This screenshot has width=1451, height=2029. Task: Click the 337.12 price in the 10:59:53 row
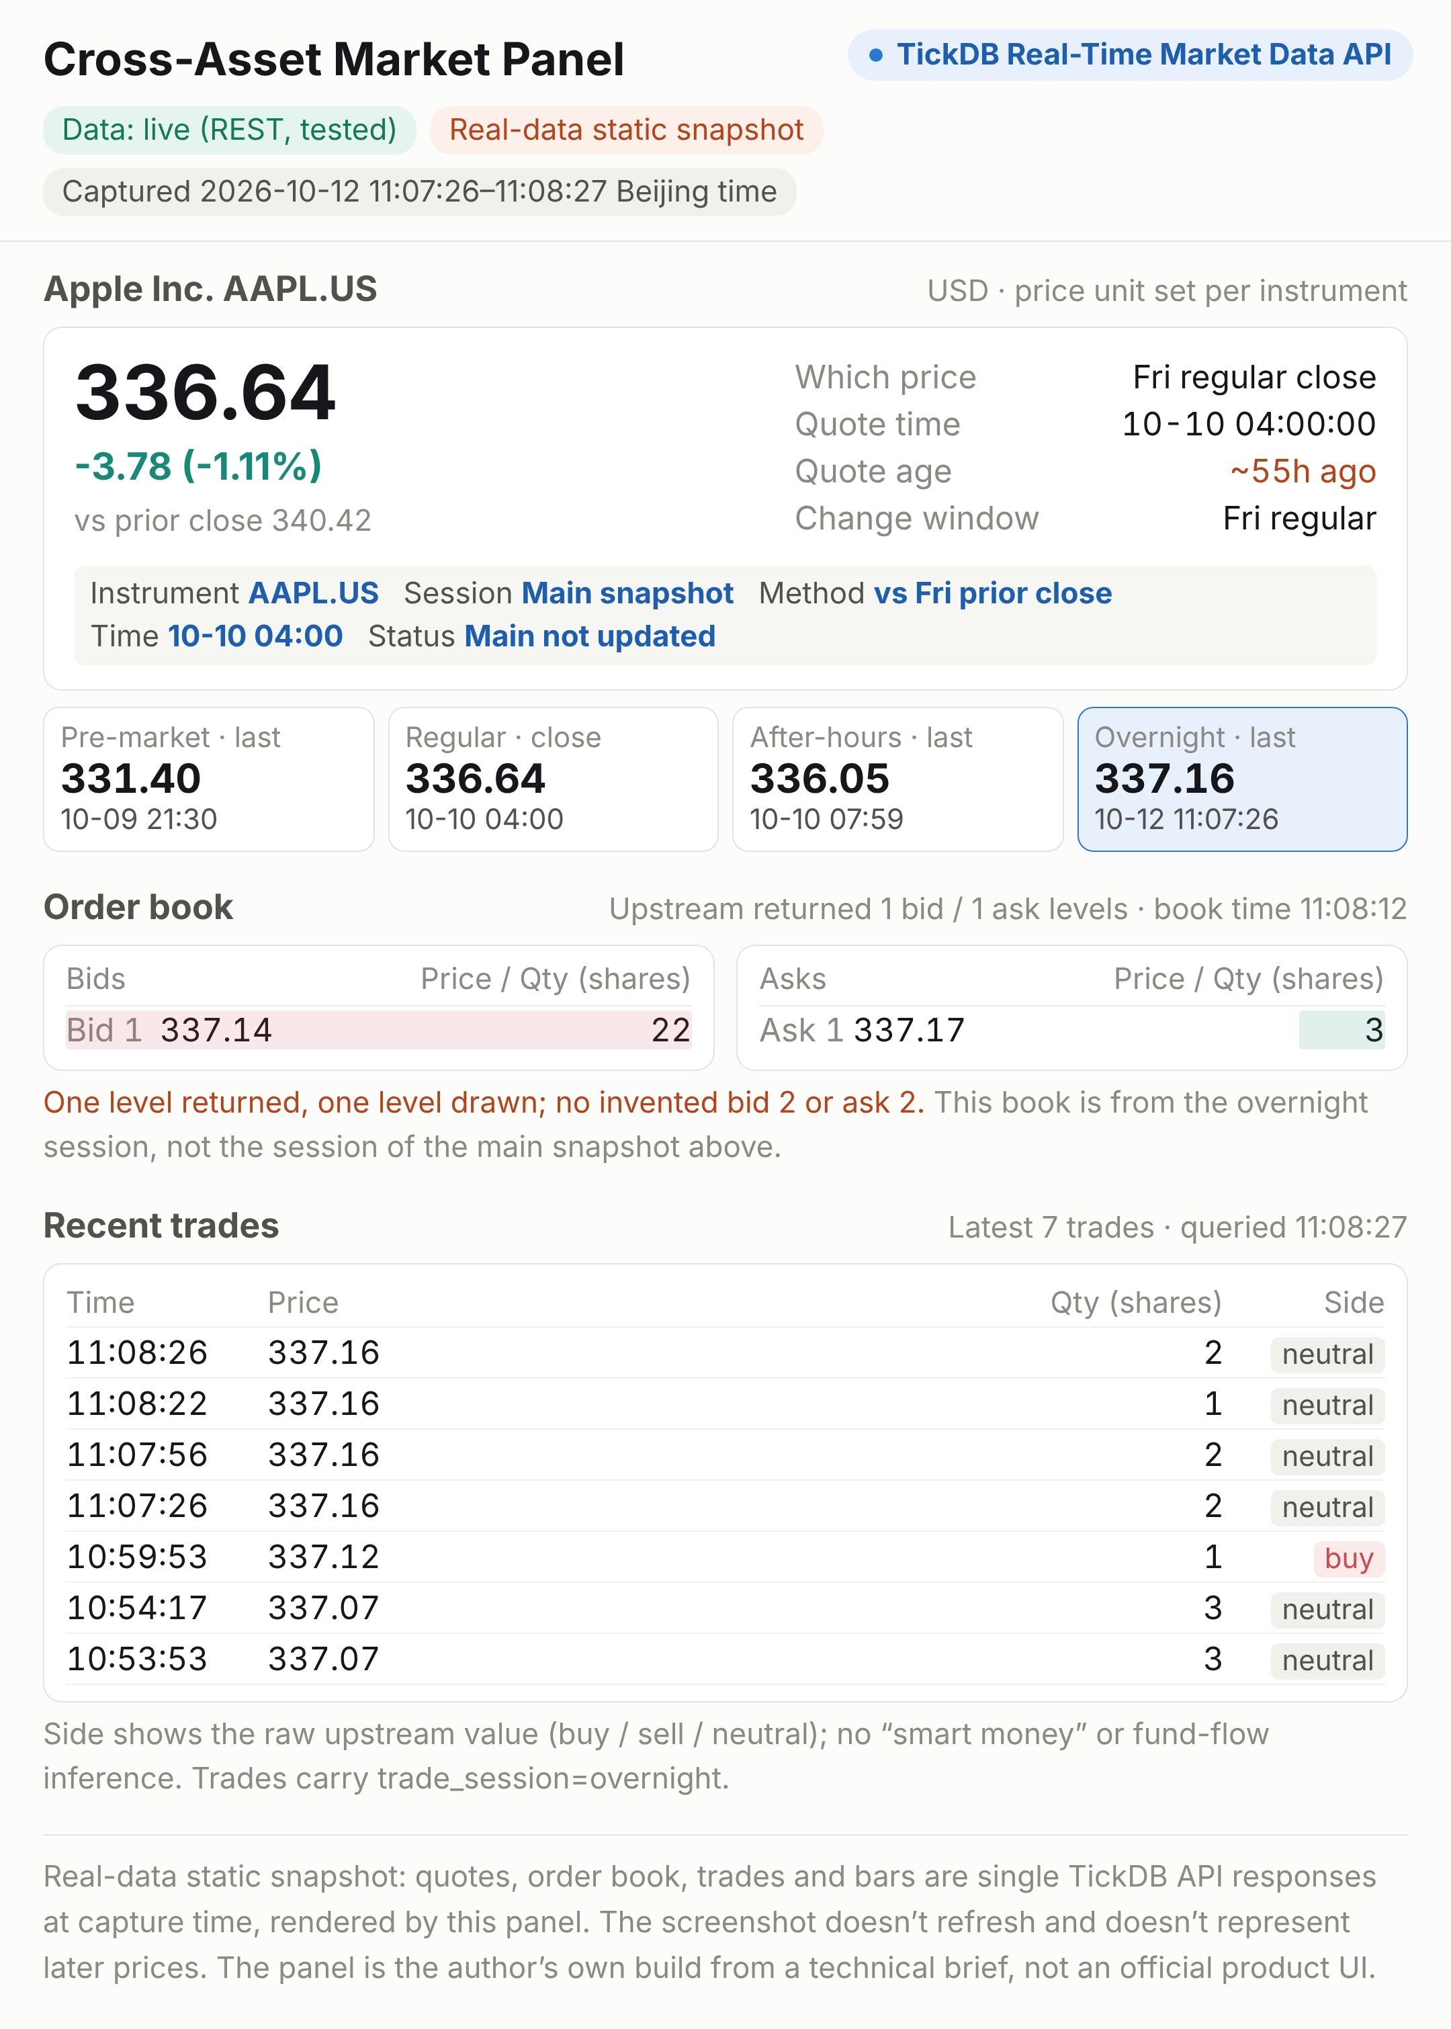pos(323,1557)
